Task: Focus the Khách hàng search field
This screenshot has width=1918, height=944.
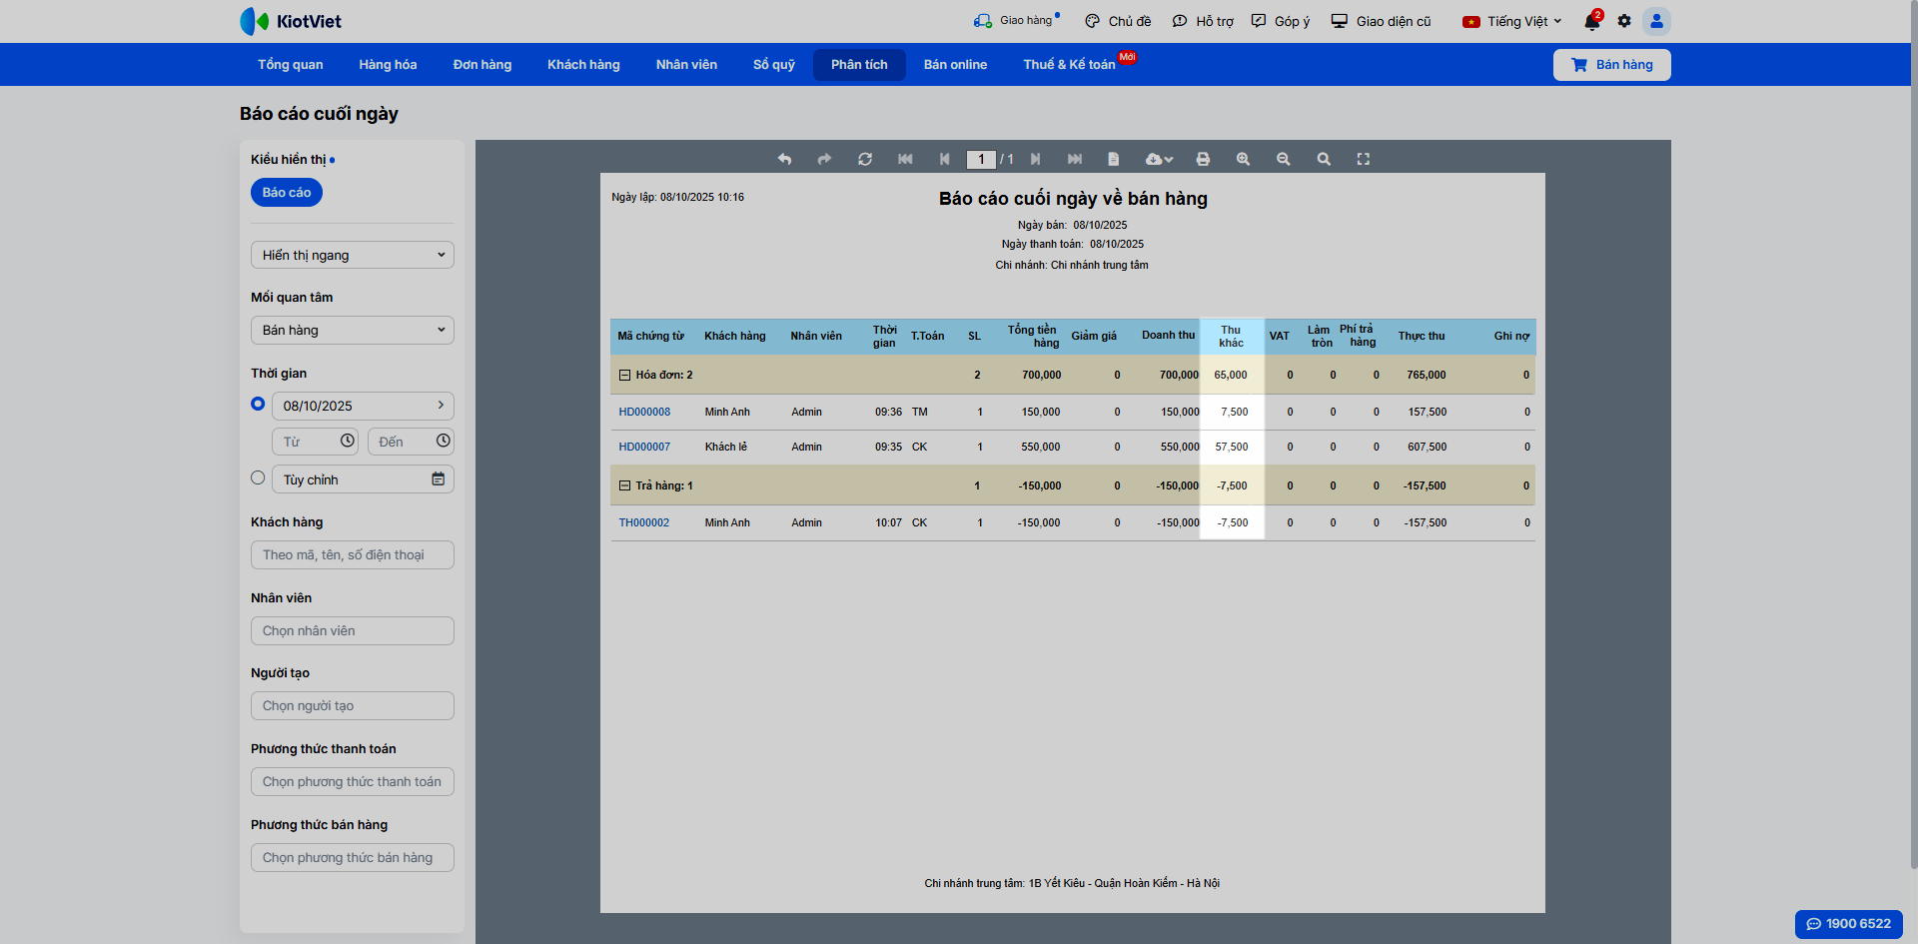Action: (353, 554)
